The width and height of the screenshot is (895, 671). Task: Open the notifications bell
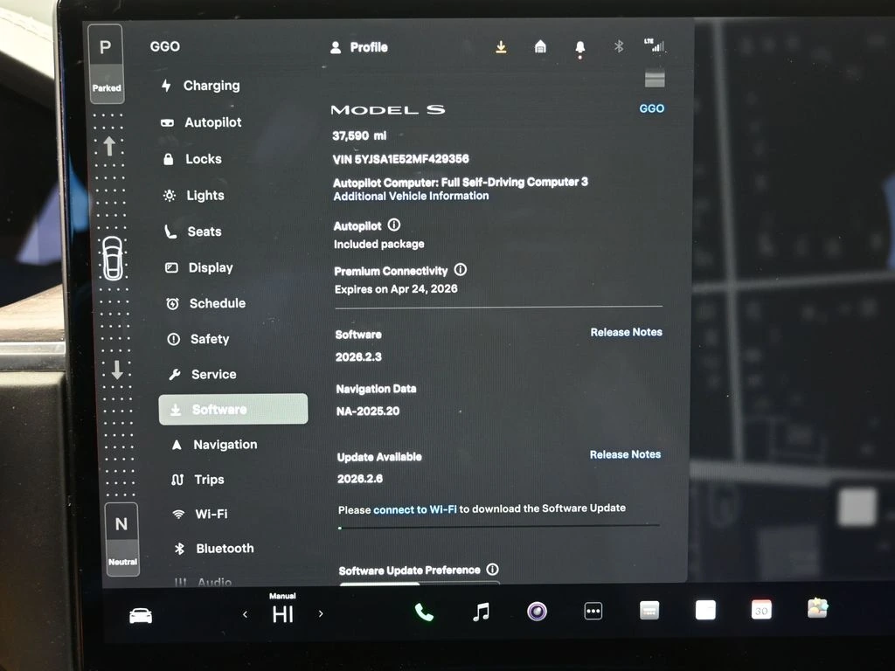(579, 48)
